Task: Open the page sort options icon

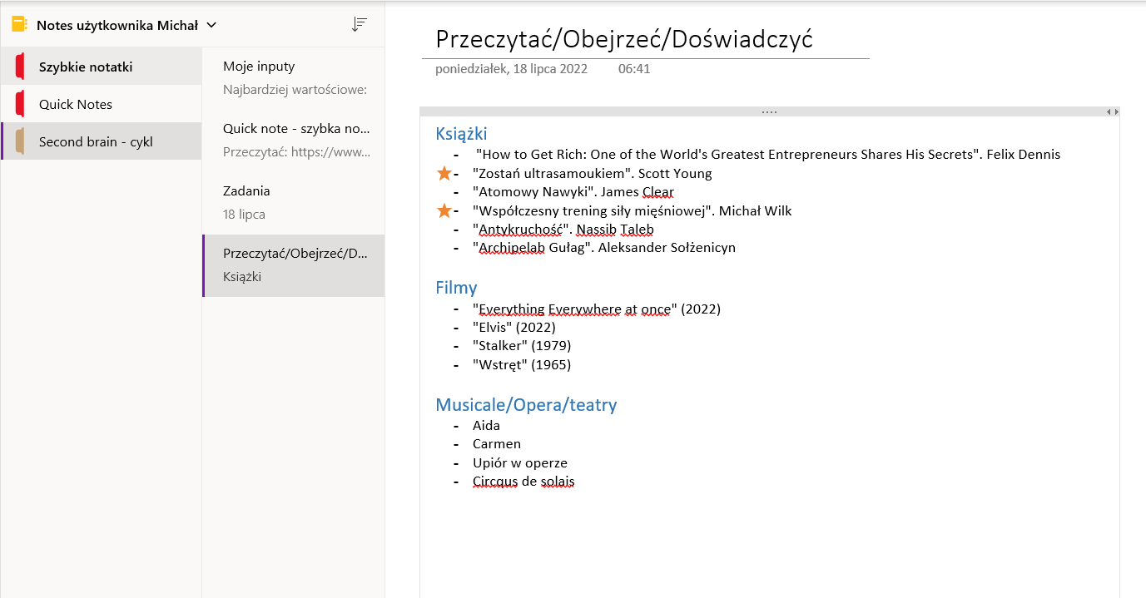Action: [x=359, y=25]
